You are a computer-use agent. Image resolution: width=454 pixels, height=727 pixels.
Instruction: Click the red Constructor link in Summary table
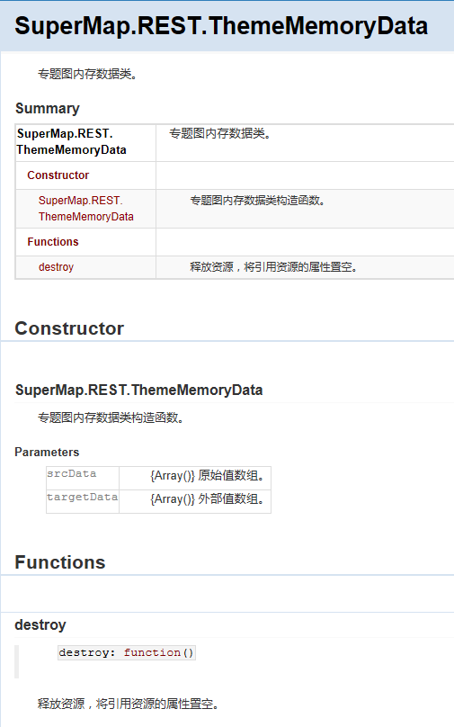pyautogui.click(x=58, y=175)
